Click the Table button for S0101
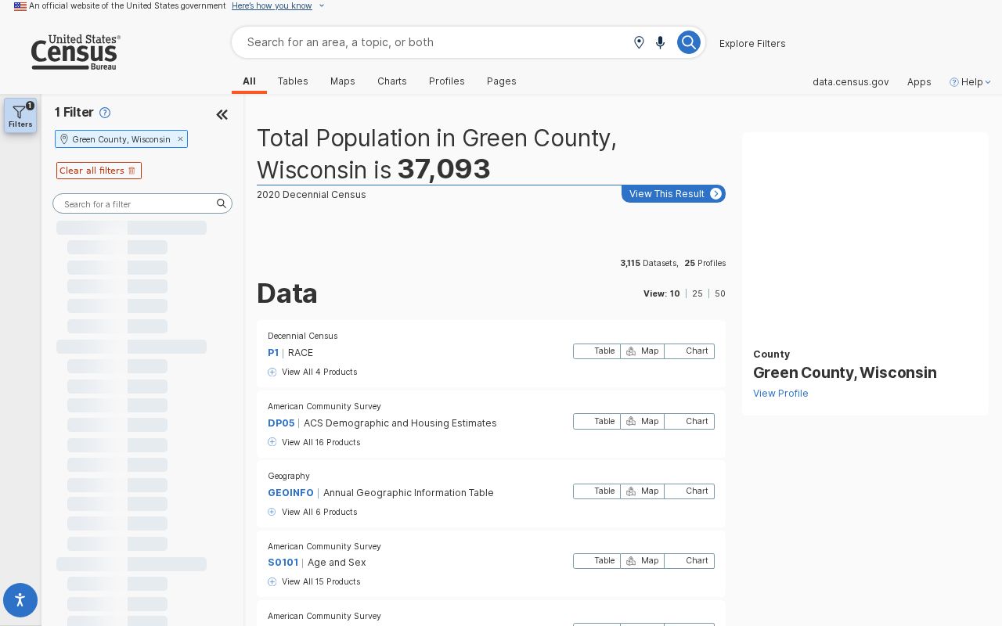This screenshot has width=1002, height=626. (x=597, y=561)
